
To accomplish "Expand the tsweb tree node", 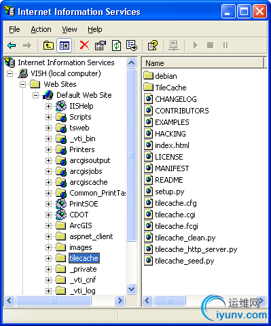I will pos(48,128).
